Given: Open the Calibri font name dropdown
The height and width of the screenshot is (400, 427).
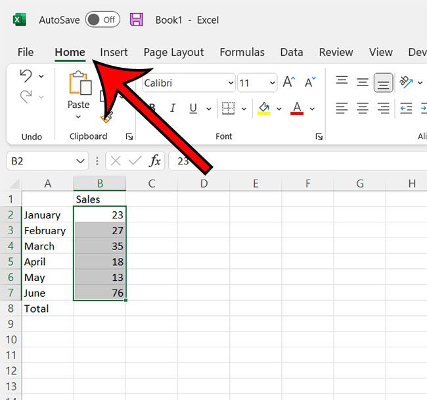Looking at the screenshot, I should tap(230, 83).
